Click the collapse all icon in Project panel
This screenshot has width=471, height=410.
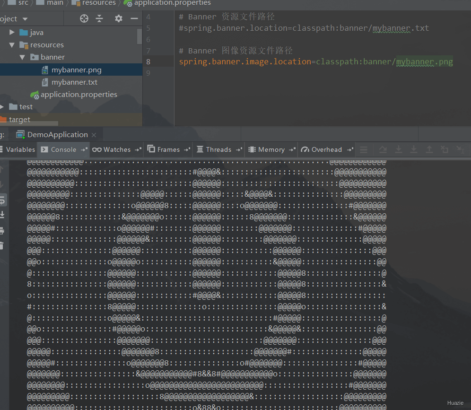[x=99, y=18]
